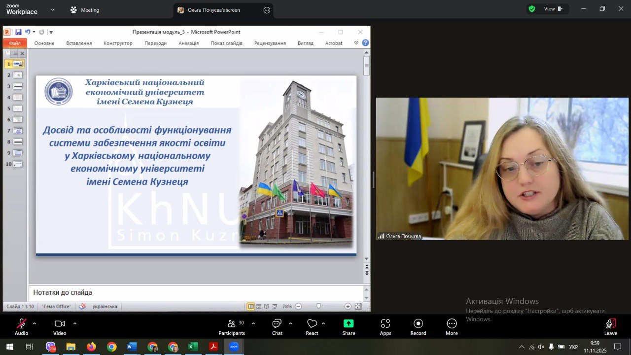The width and height of the screenshot is (631, 355).
Task: Click the Файл button in PowerPoint
Action: coord(15,43)
